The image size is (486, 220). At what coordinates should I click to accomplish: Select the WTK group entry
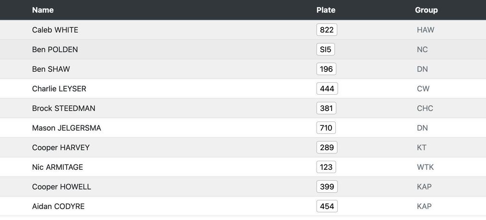425,167
